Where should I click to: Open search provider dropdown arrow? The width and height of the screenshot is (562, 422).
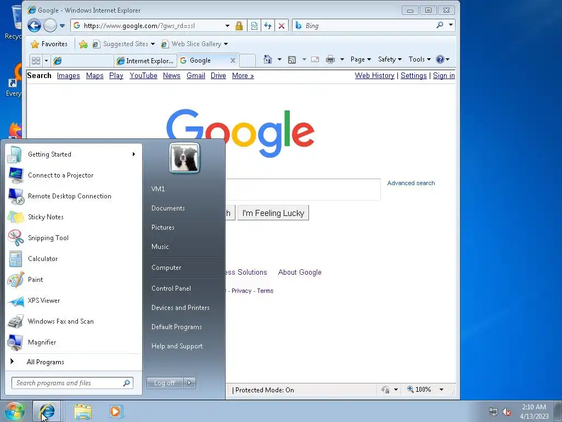(x=451, y=25)
